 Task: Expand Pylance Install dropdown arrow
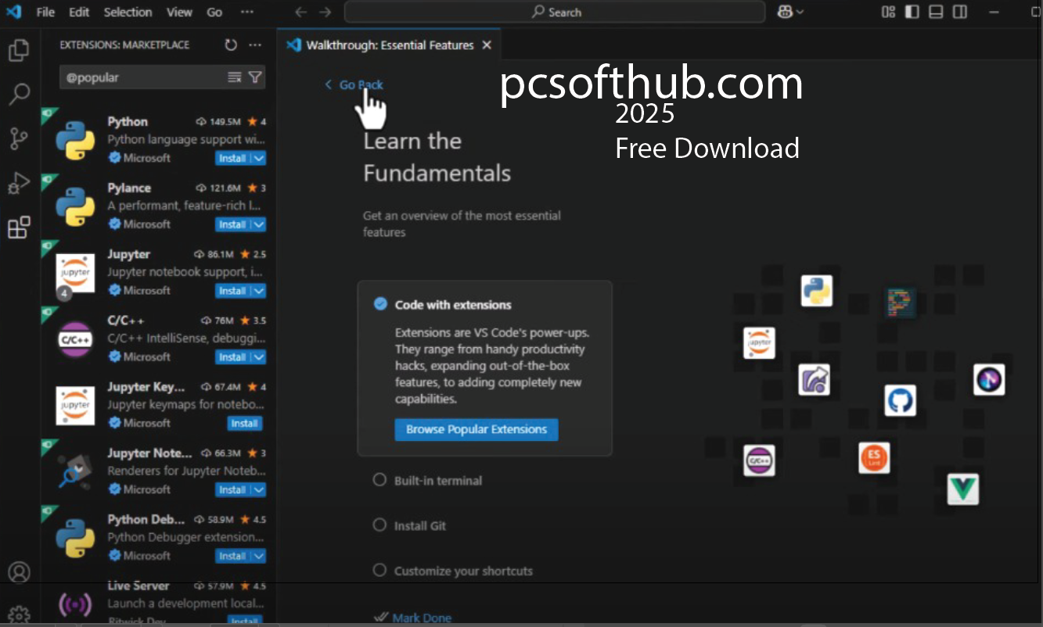(259, 224)
